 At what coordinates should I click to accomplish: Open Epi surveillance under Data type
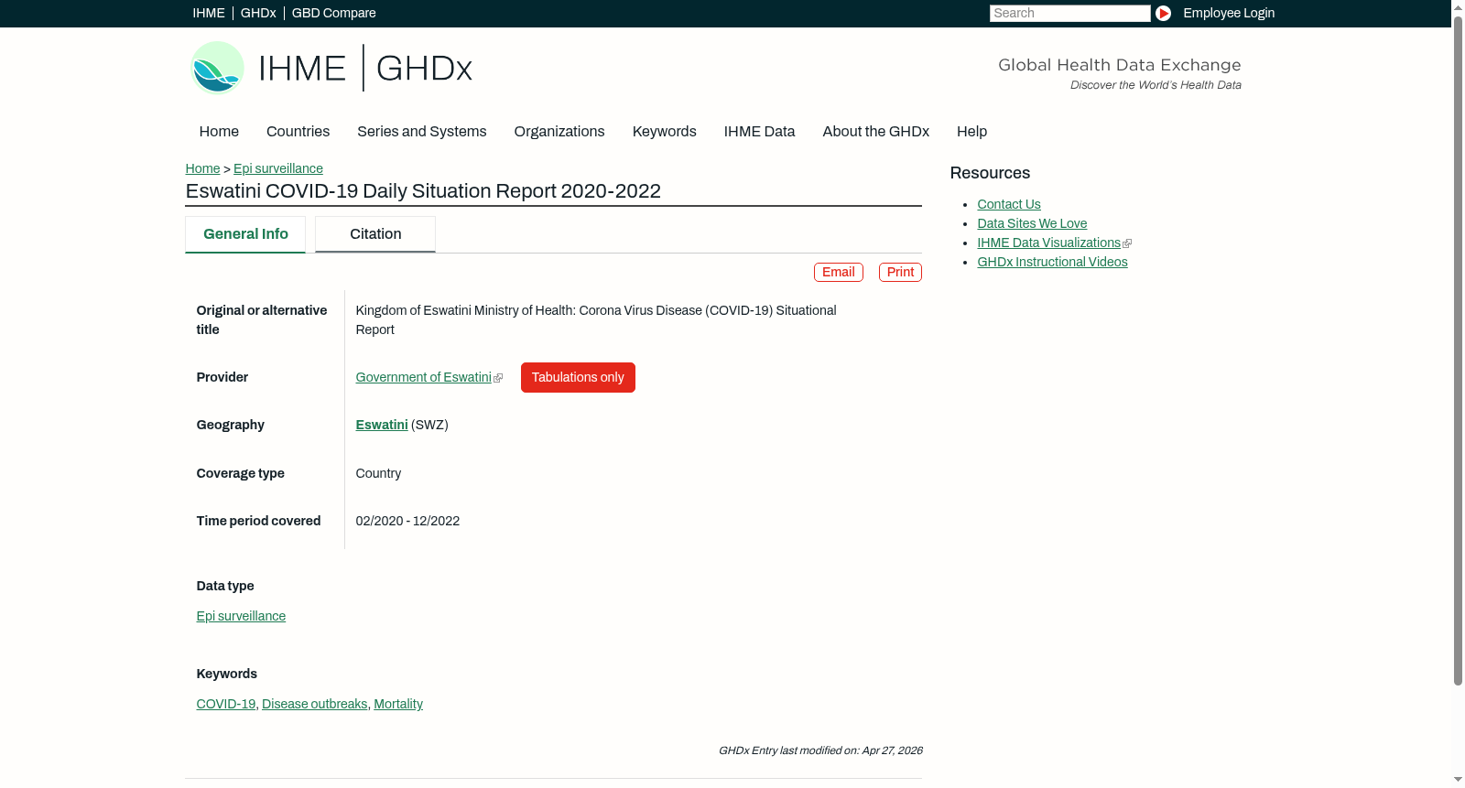241,616
